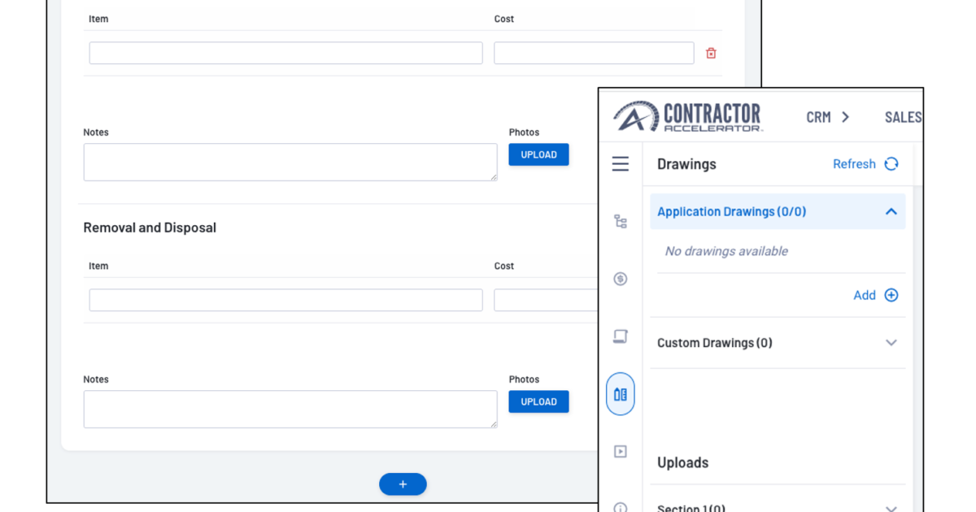The image size is (976, 512).
Task: Expand the Custom Drawings section
Action: [x=891, y=342]
